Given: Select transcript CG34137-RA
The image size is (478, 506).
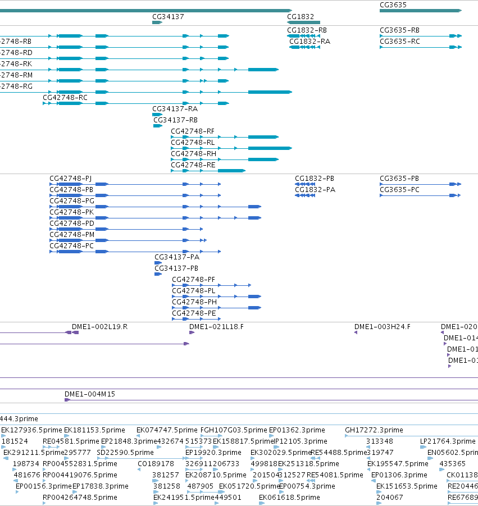Looking at the screenshot, I should point(175,109).
